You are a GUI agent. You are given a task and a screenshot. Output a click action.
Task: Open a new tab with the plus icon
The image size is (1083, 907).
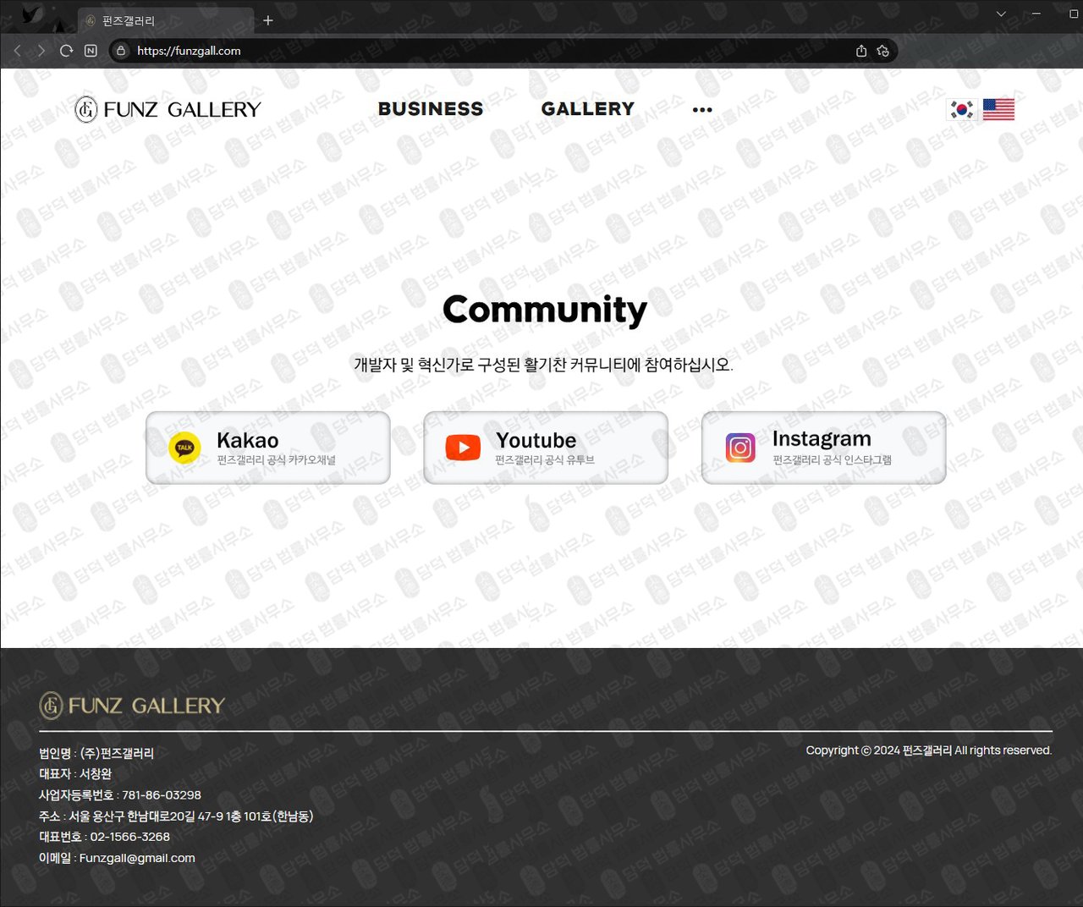coord(268,20)
